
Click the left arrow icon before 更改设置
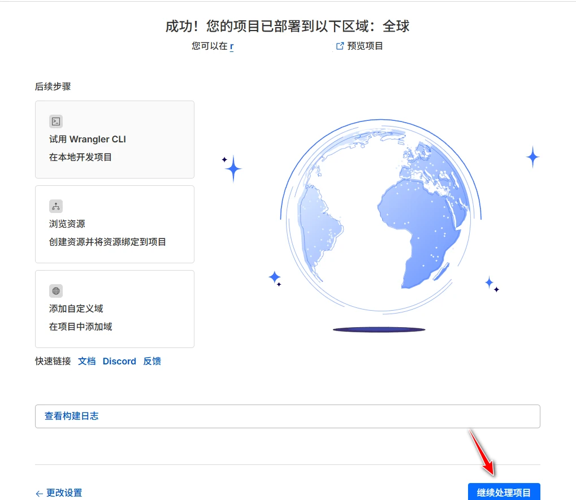pyautogui.click(x=39, y=493)
